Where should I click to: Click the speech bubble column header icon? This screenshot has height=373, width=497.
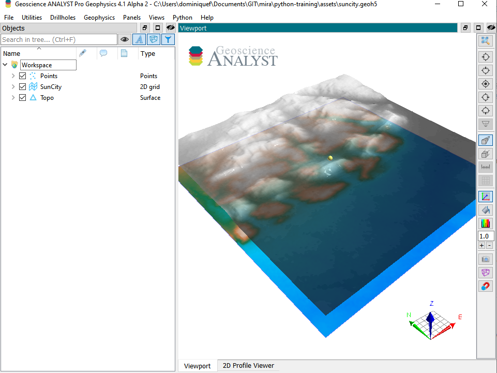103,53
